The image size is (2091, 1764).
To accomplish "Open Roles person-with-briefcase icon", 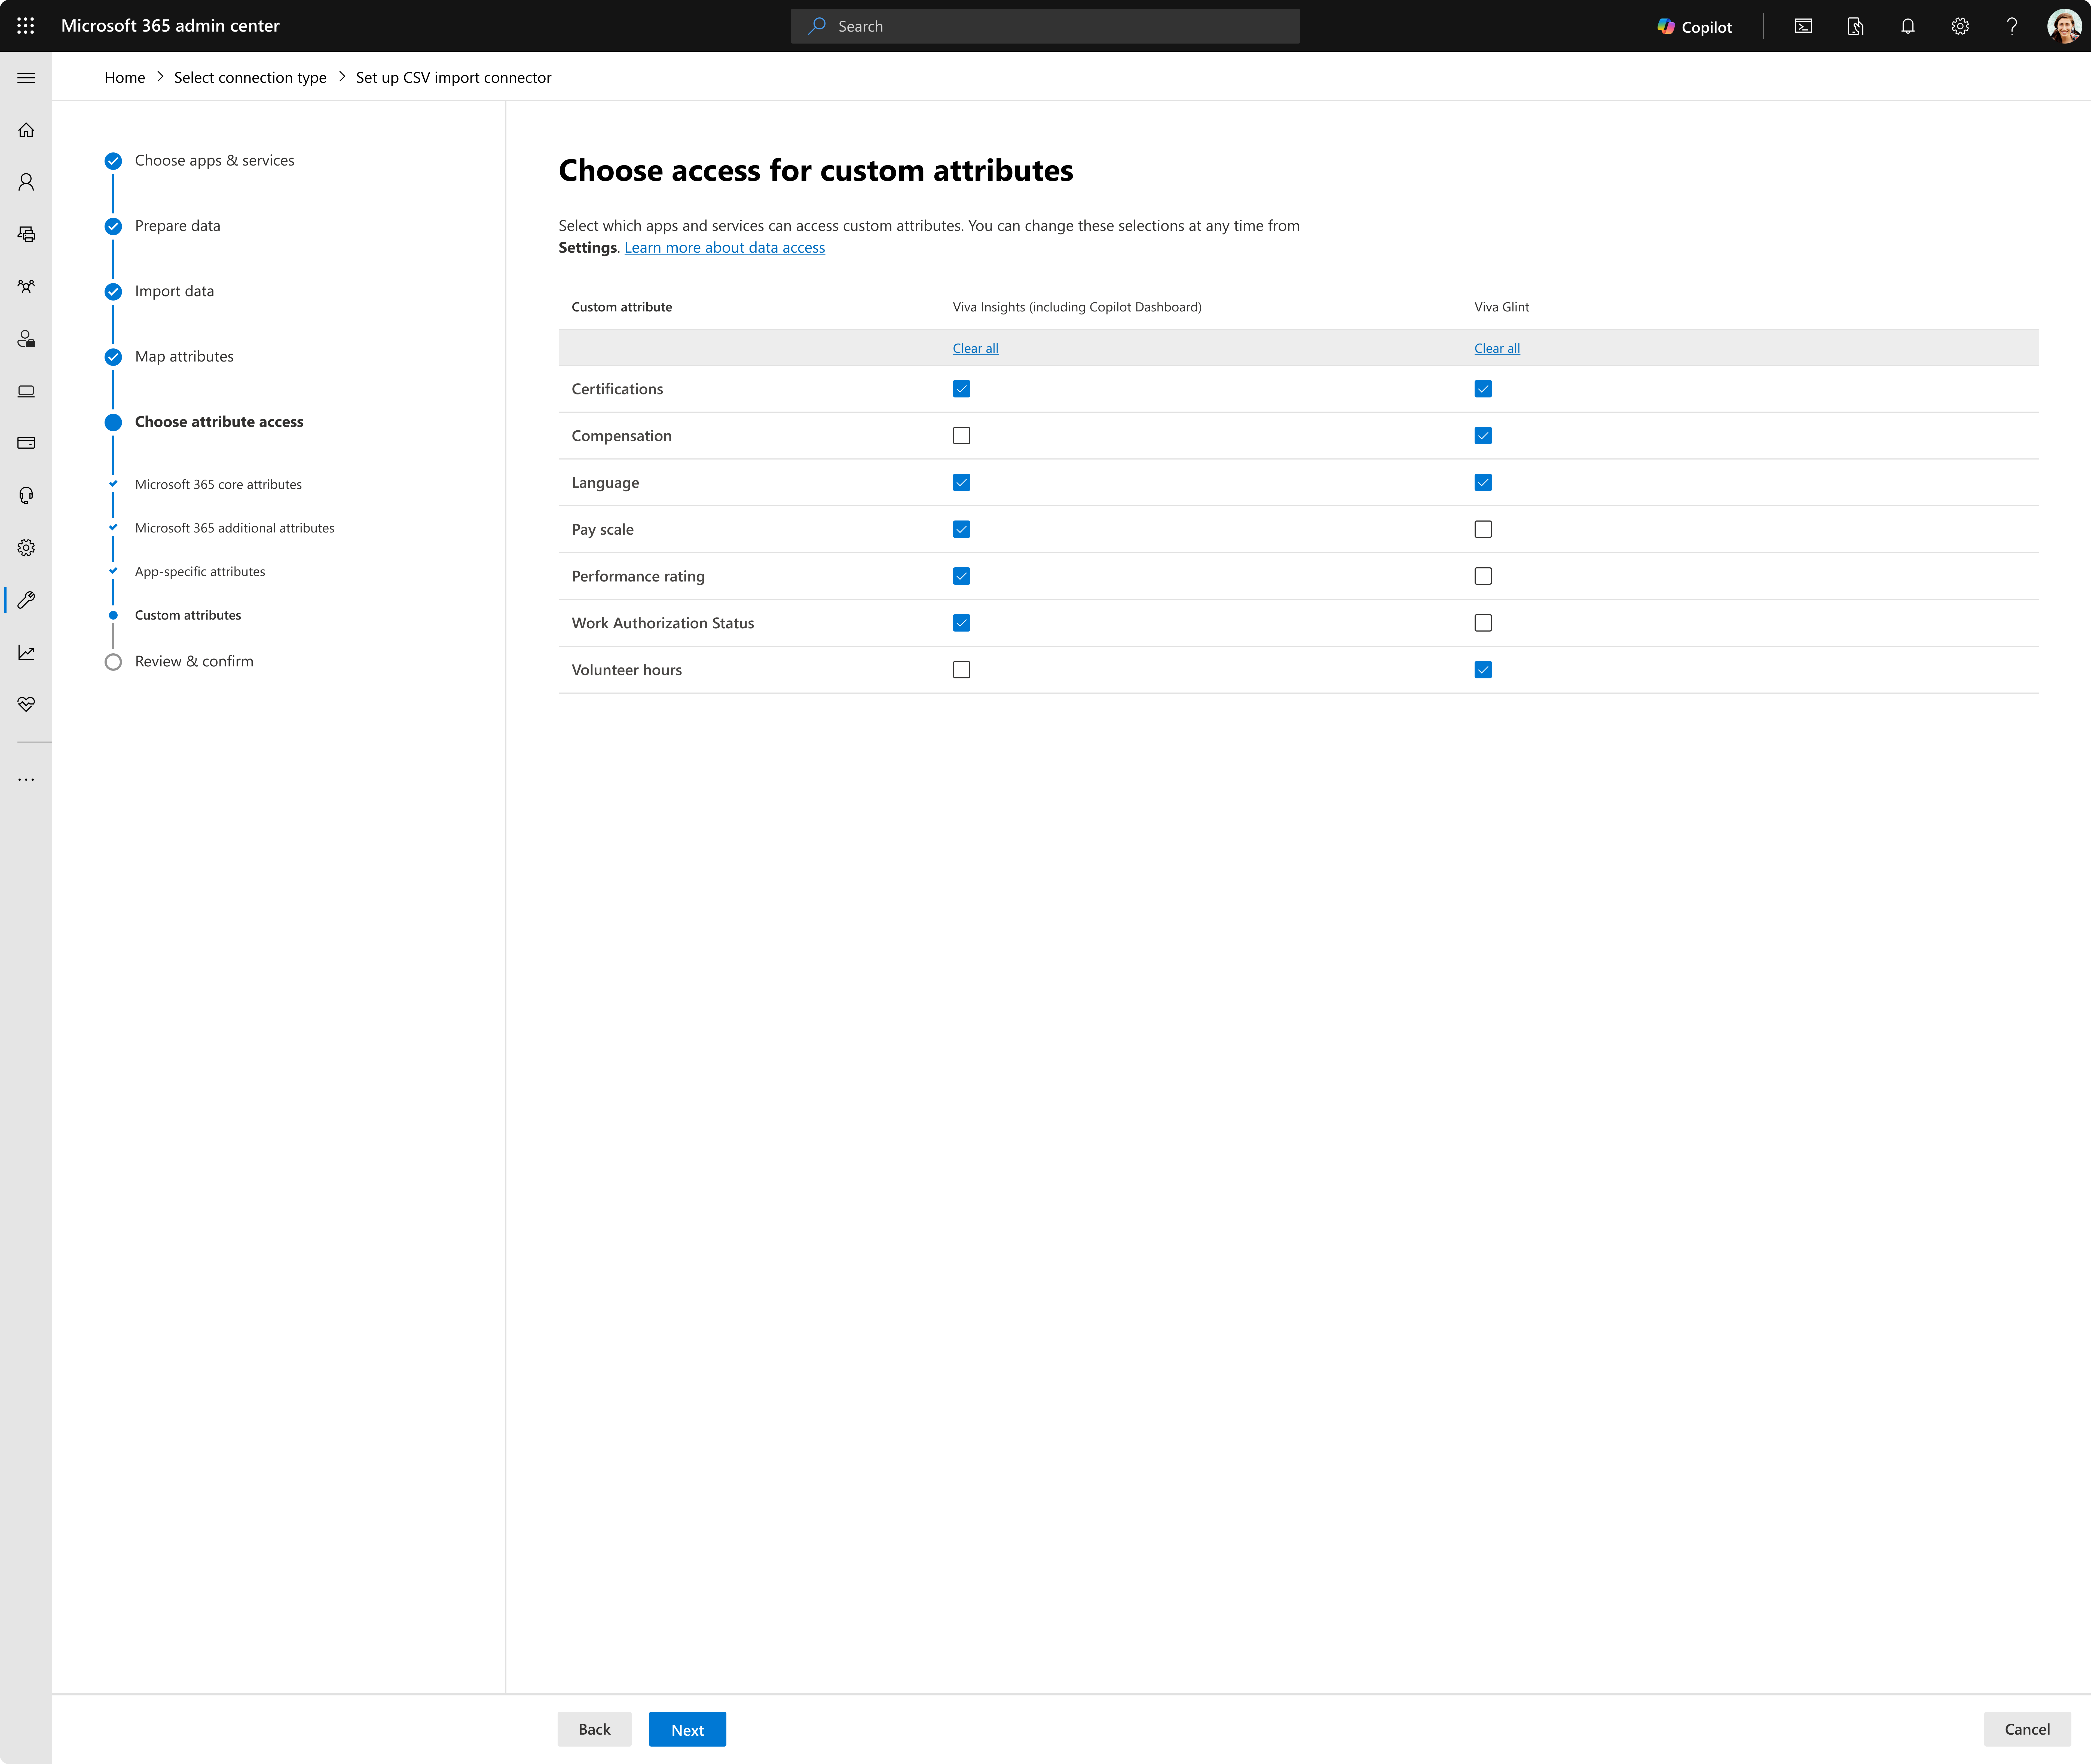I will (26, 339).
